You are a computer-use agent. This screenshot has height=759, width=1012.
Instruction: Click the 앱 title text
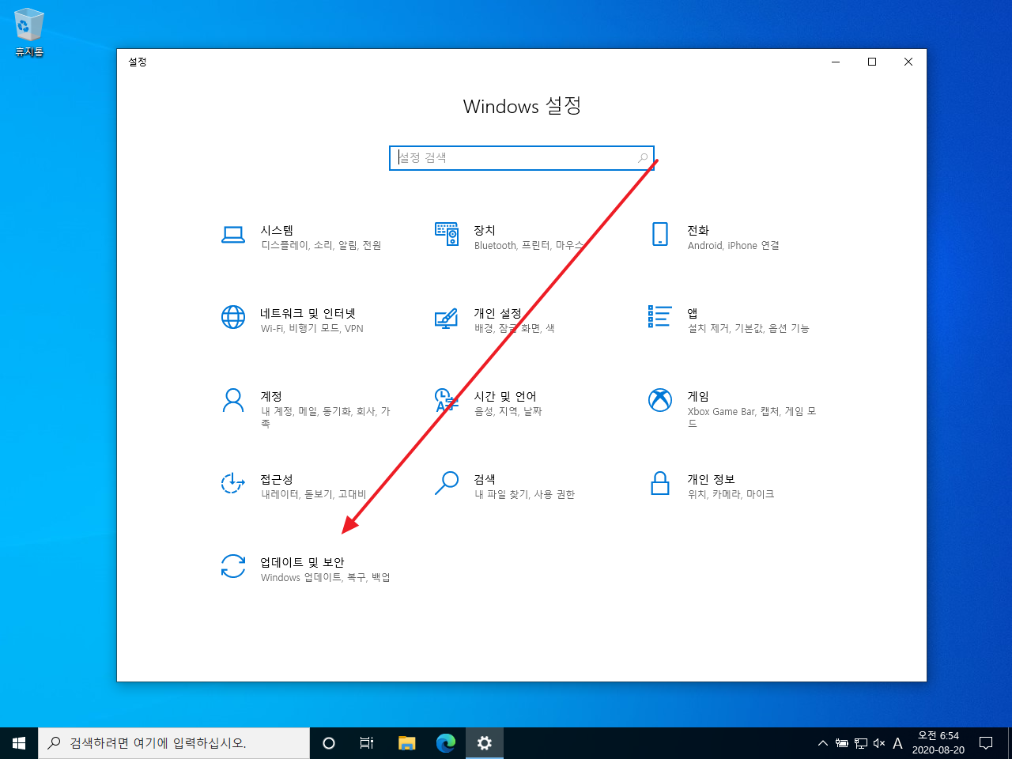pos(693,313)
